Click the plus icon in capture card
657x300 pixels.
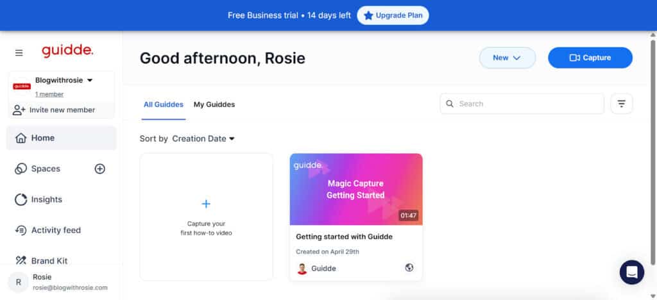click(x=206, y=204)
